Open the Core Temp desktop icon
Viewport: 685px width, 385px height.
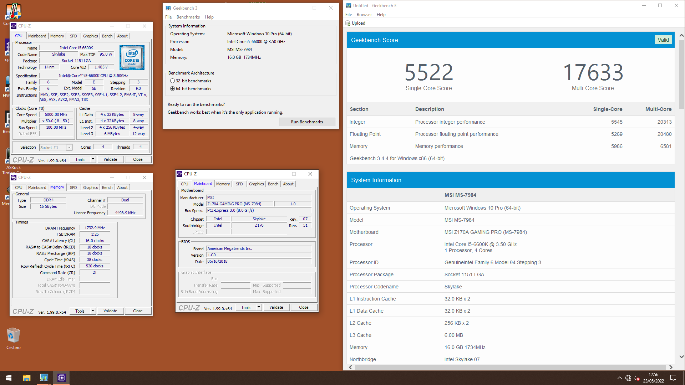14,11
